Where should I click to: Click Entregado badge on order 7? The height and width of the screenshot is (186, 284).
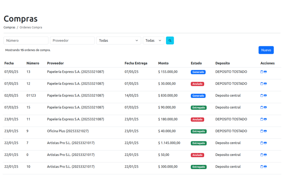[199, 143]
